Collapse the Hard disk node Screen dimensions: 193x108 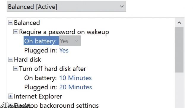click(10, 59)
